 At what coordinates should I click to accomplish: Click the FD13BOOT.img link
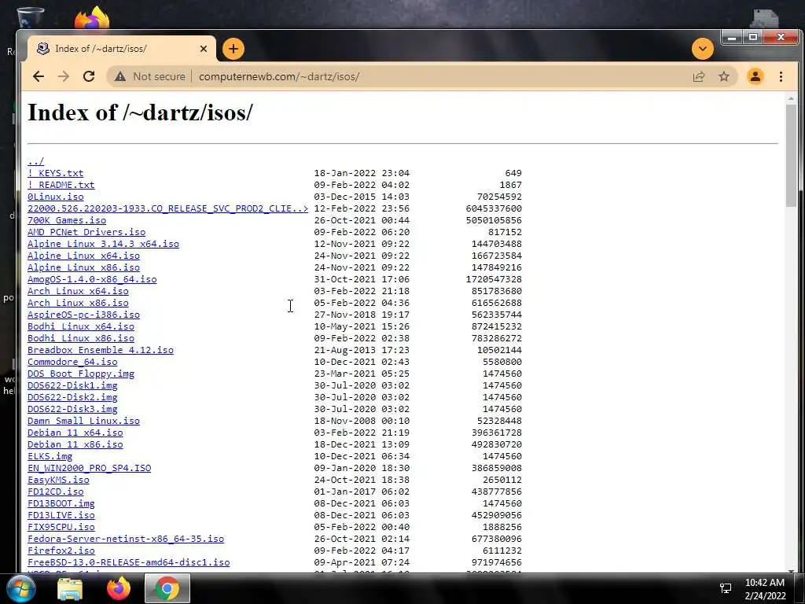point(61,504)
